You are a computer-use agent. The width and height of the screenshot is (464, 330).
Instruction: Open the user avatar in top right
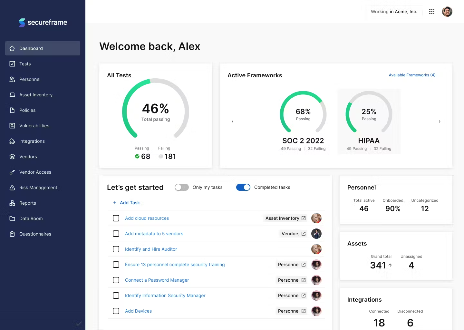447,12
